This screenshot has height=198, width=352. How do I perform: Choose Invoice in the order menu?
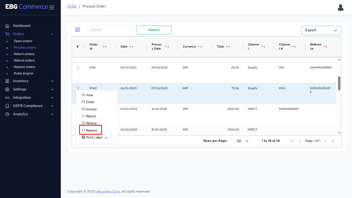(x=91, y=109)
